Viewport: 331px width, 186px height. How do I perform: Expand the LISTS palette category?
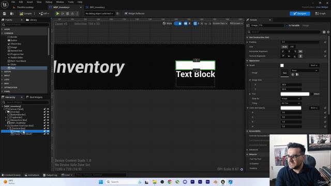click(2, 80)
